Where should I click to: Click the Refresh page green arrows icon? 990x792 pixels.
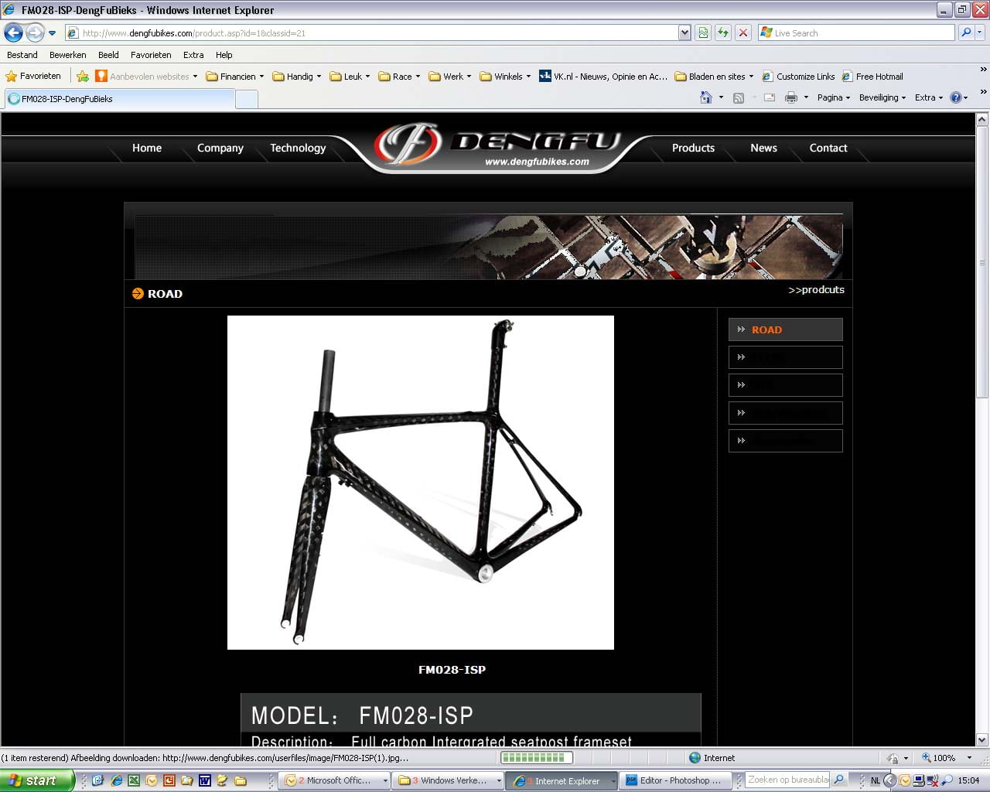[723, 32]
